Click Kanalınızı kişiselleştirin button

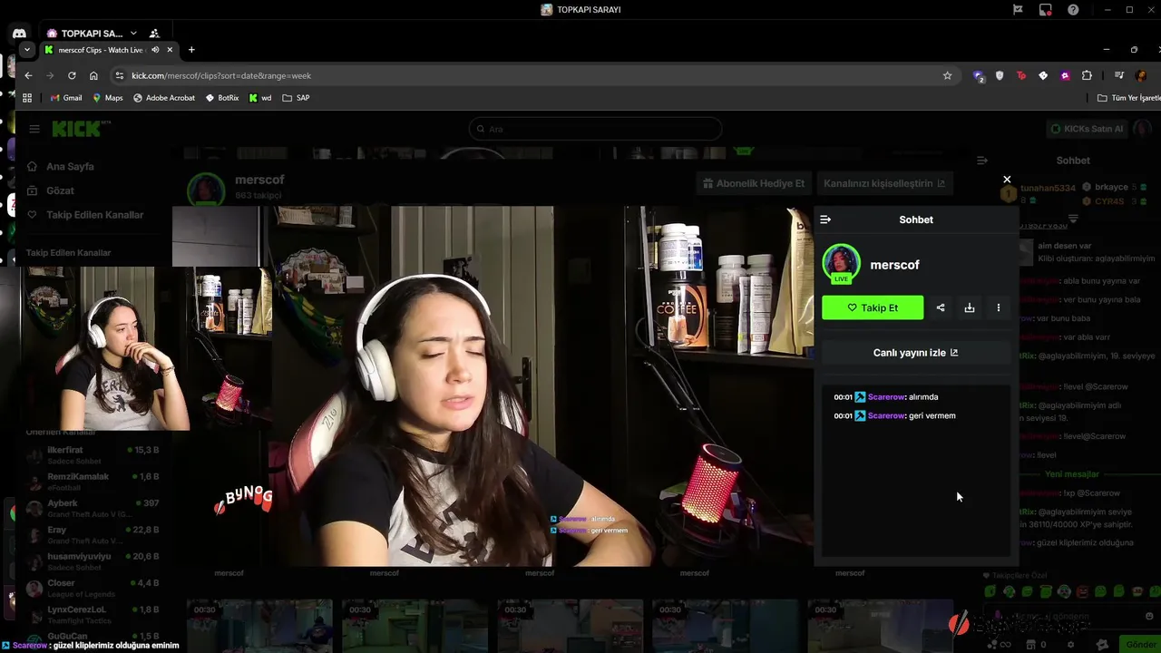pyautogui.click(x=884, y=183)
